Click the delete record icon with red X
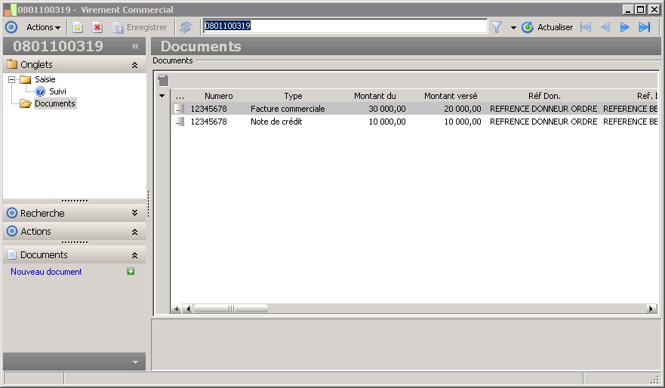 point(97,28)
